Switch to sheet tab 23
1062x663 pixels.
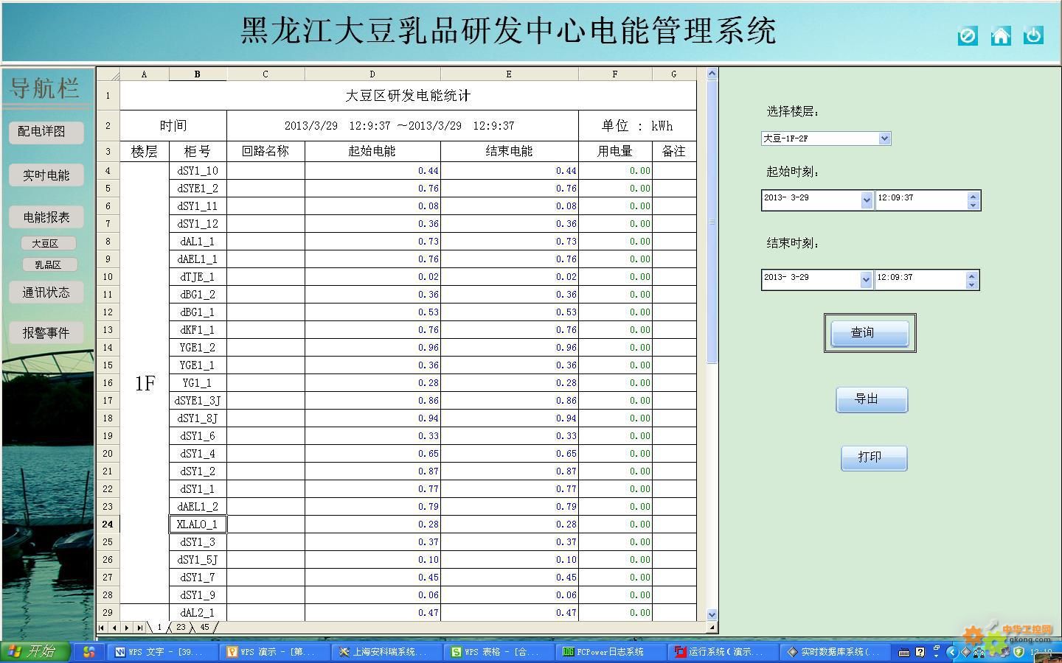[181, 628]
